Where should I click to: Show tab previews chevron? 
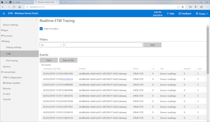[x=65, y=2]
